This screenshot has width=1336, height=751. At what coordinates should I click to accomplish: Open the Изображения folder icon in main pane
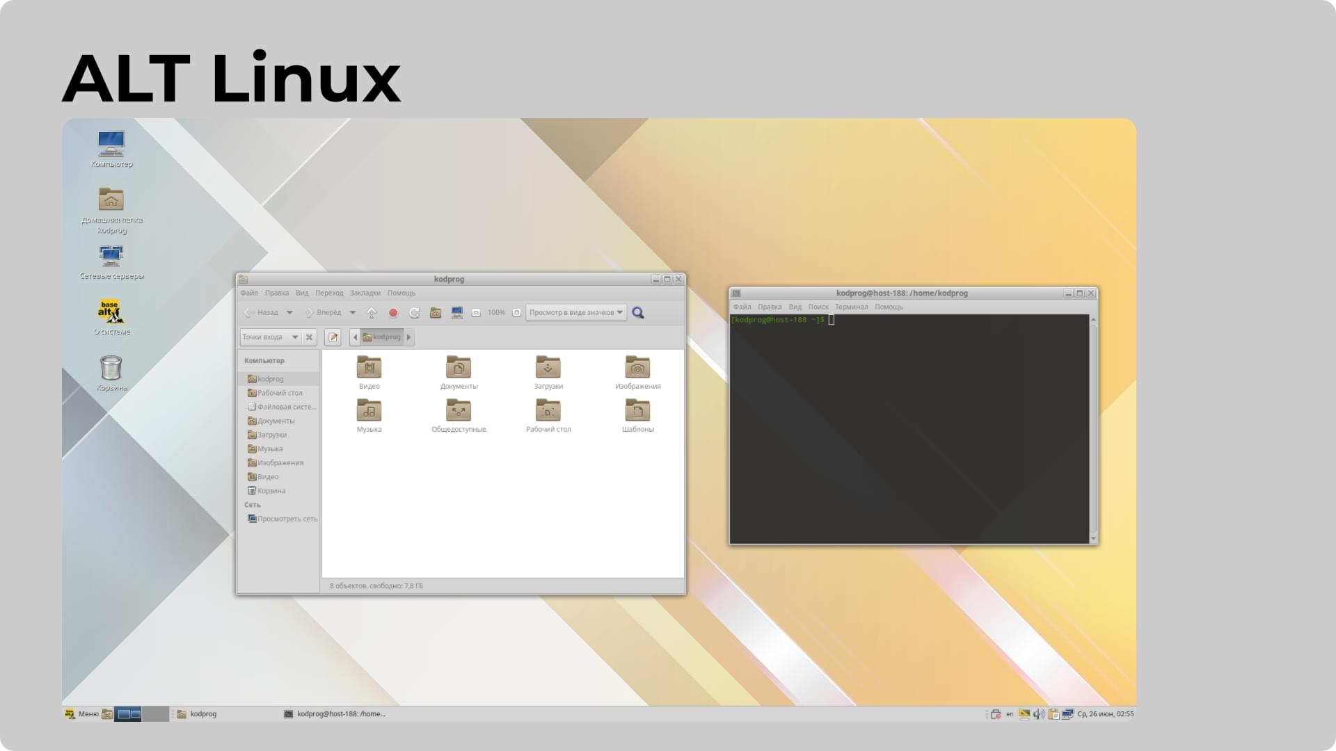pos(637,373)
